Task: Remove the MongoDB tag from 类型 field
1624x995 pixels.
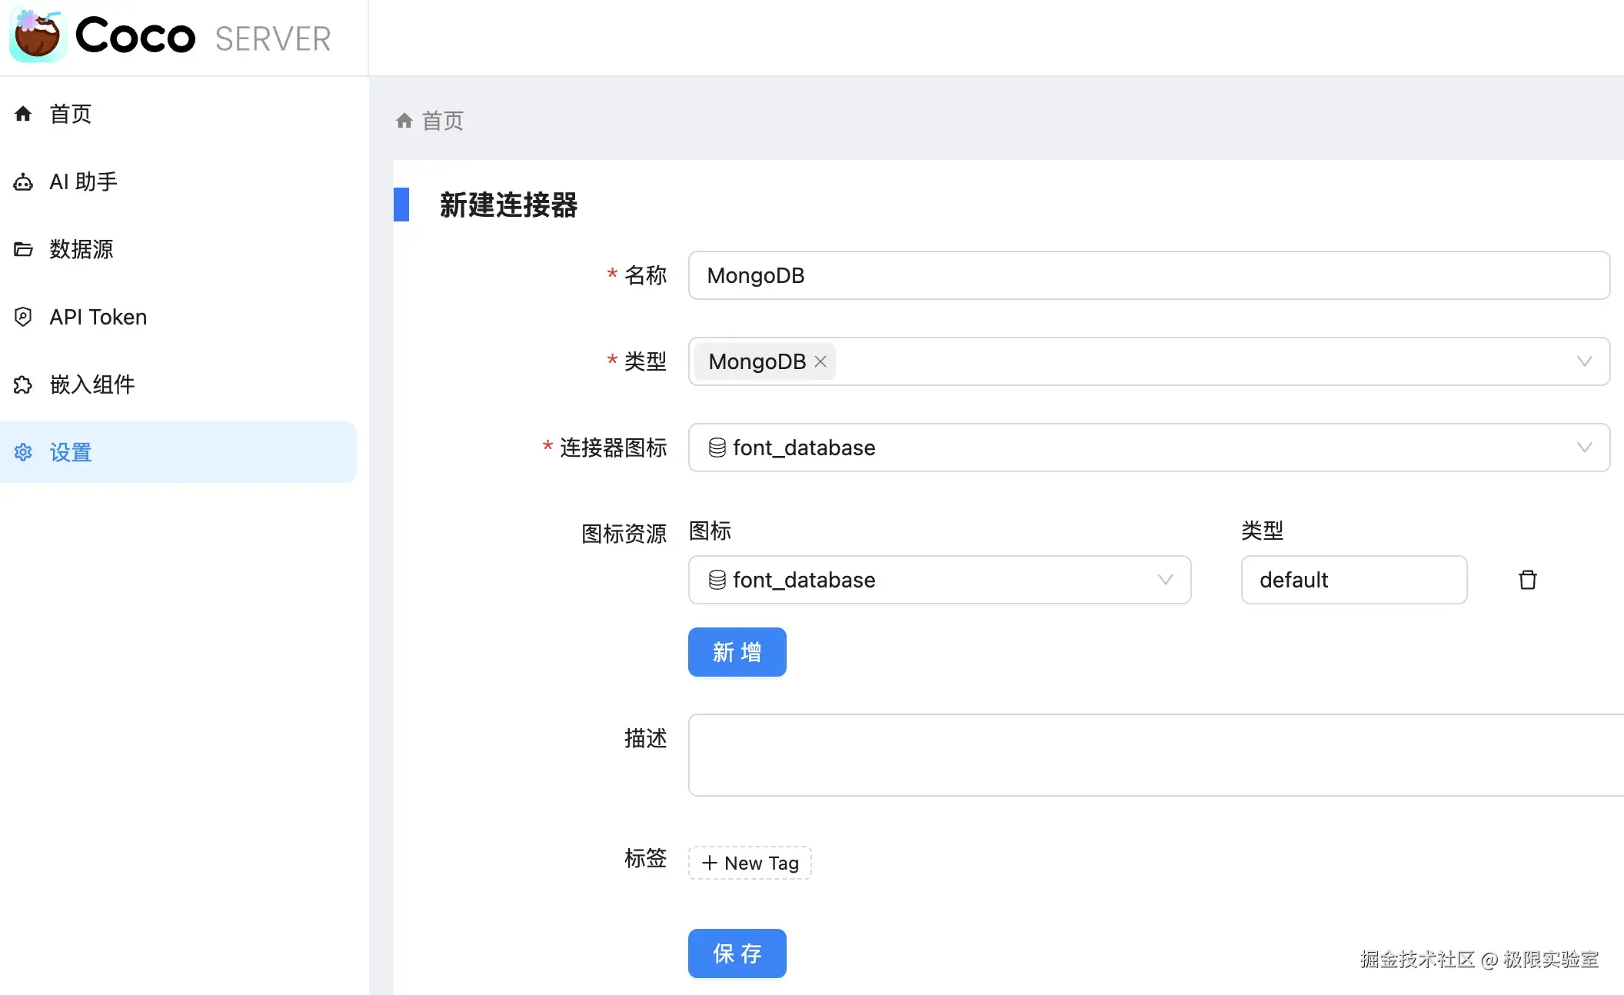Action: 820,361
